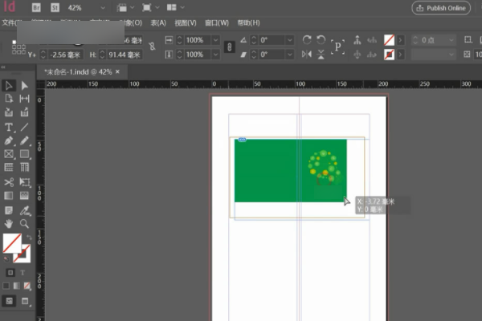Click the fill color swatch in toolbox
The image size is (482, 321).
(11, 242)
